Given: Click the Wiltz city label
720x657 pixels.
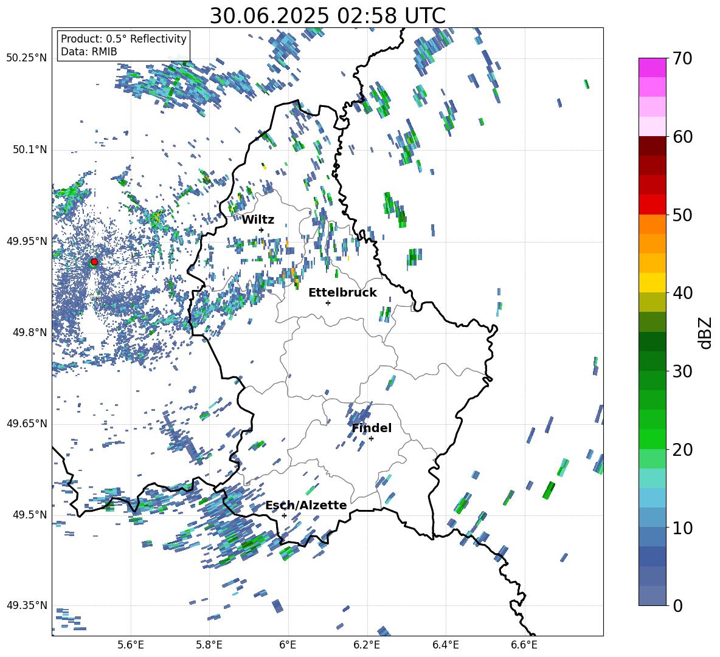Looking at the screenshot, I should (258, 220).
